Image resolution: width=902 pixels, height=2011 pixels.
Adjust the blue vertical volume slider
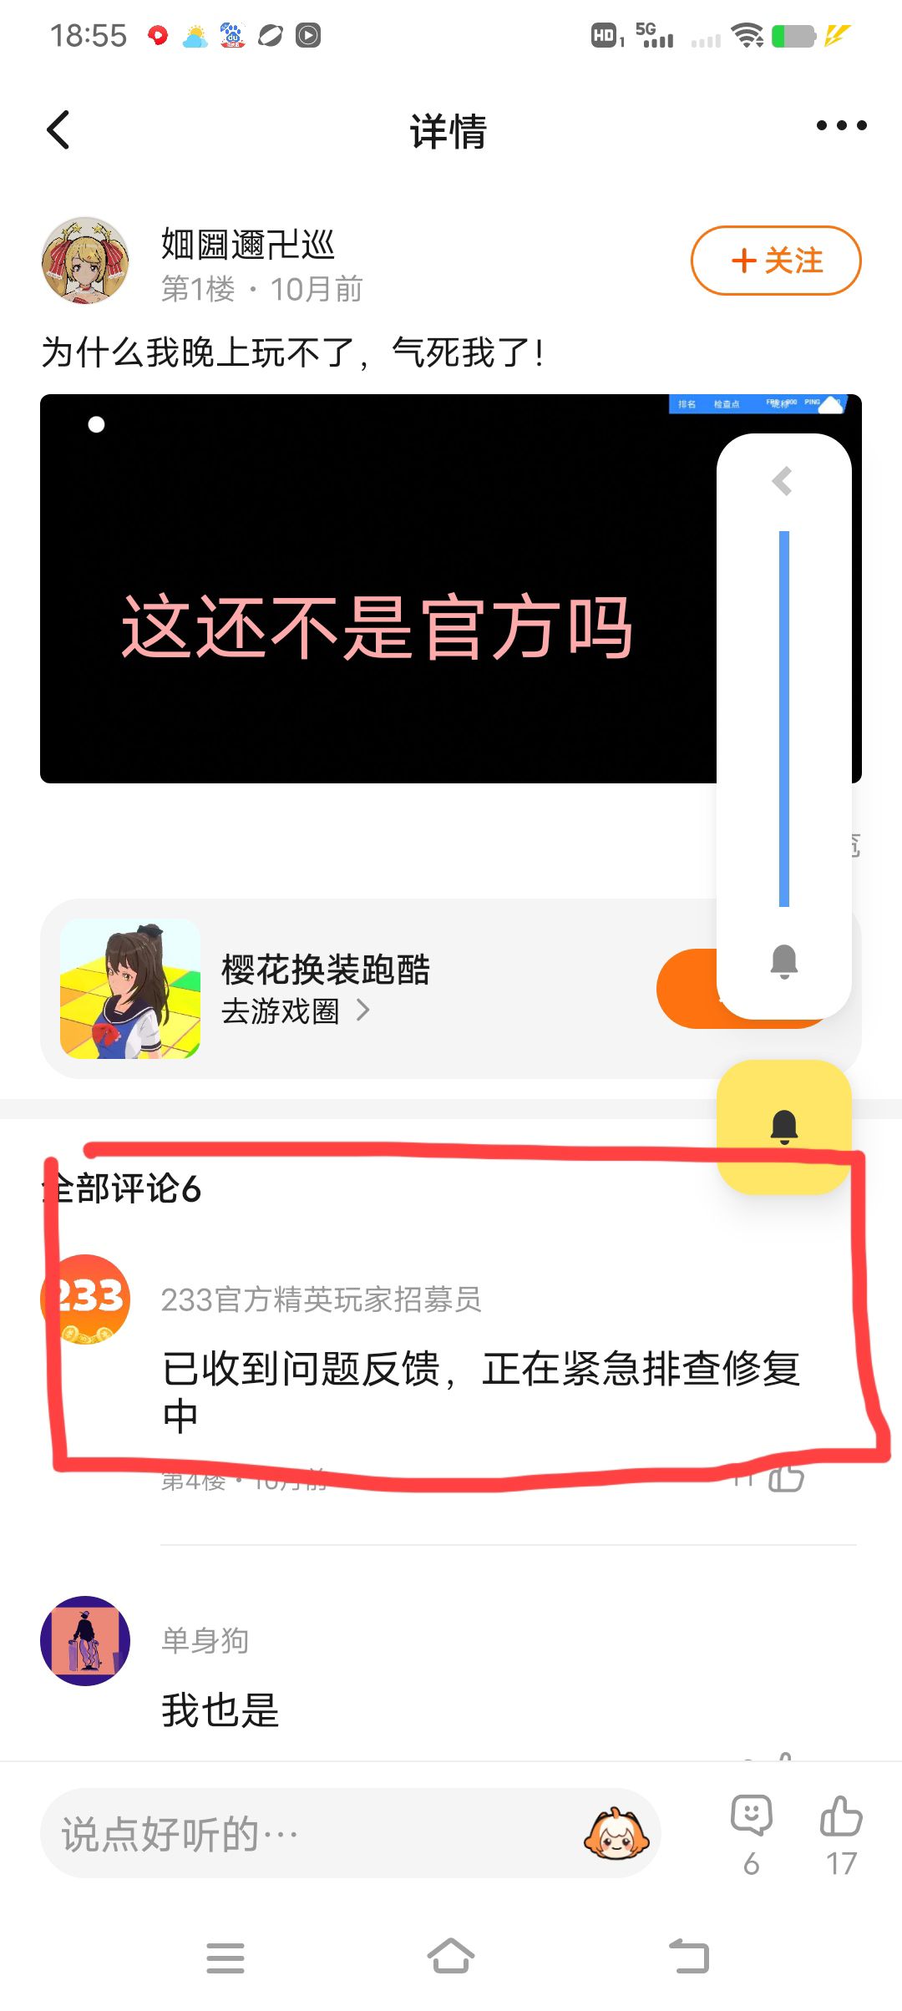pyautogui.click(x=784, y=718)
